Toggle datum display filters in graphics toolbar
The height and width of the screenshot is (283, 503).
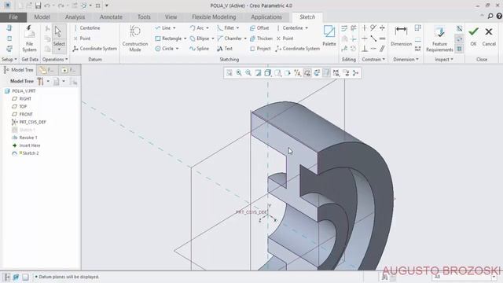pyautogui.click(x=297, y=73)
